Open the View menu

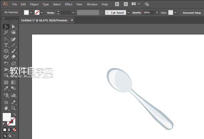(79, 4)
